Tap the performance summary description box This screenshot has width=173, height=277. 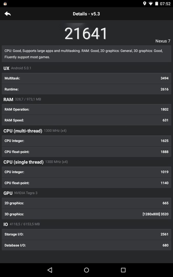tap(87, 54)
